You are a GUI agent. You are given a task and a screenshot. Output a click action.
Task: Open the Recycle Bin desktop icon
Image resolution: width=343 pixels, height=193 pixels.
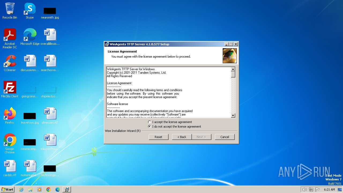click(x=10, y=11)
